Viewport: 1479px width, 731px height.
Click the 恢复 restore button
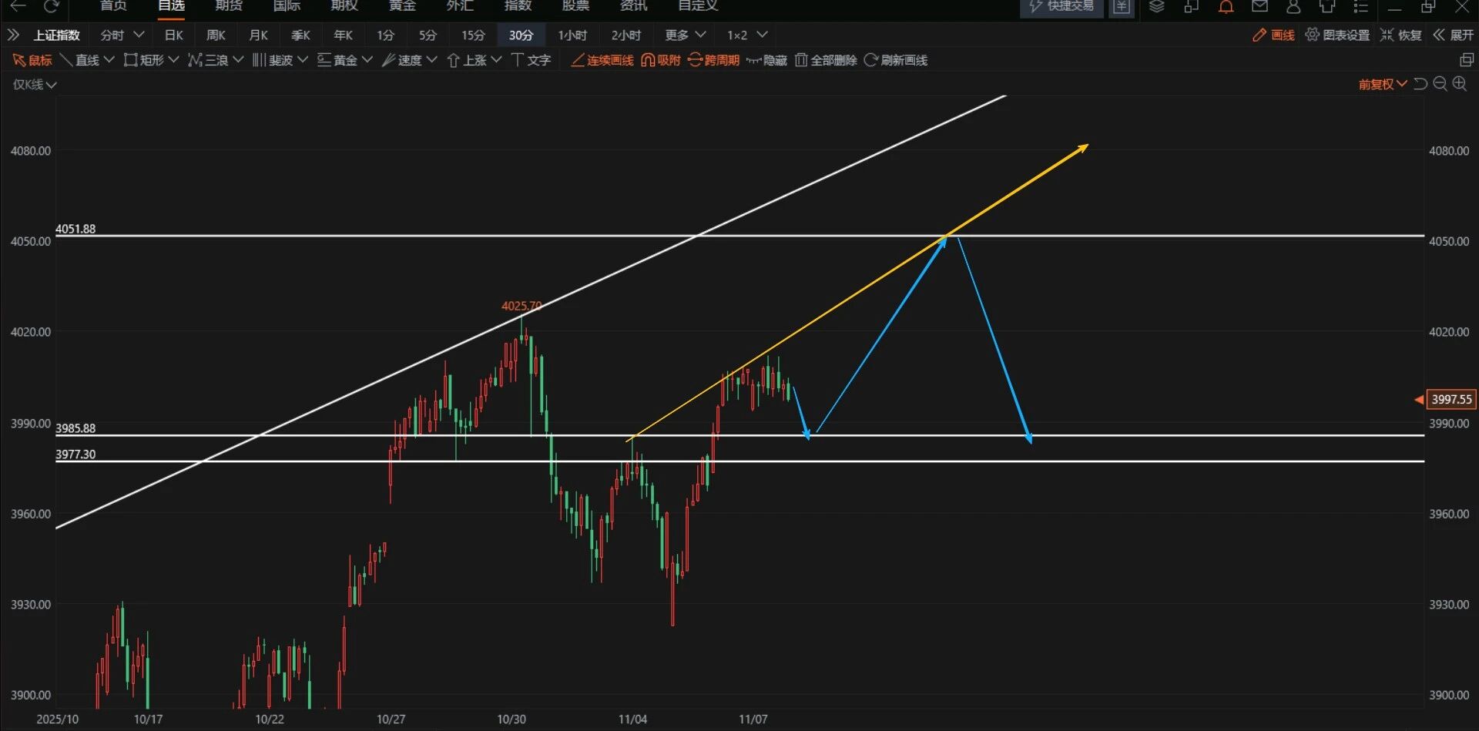1400,35
